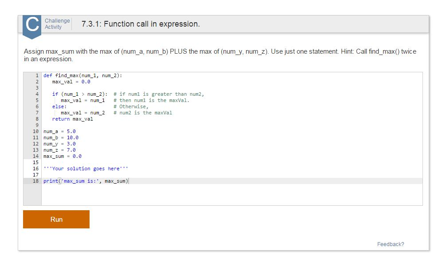
Task: Select the 'Challenge Activity' label text
Action: (x=57, y=24)
